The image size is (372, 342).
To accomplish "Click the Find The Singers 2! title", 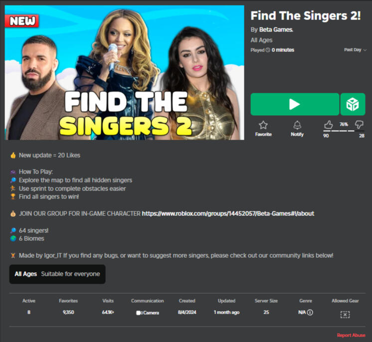I will click(x=306, y=15).
